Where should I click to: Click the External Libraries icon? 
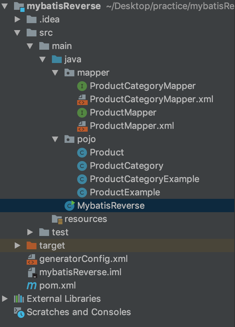point(19,299)
